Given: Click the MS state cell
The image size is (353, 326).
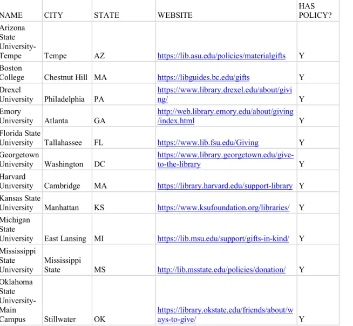Looking at the screenshot, I should [124, 260].
